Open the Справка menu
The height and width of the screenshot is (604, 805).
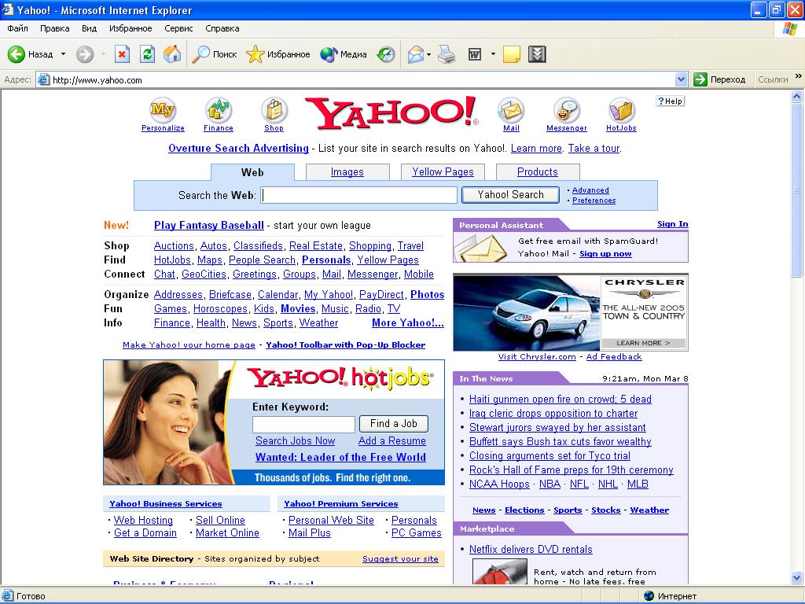(222, 28)
